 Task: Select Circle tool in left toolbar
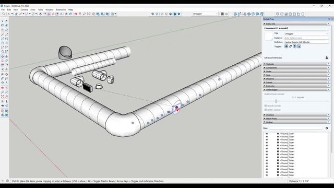pyautogui.click(x=2, y=43)
